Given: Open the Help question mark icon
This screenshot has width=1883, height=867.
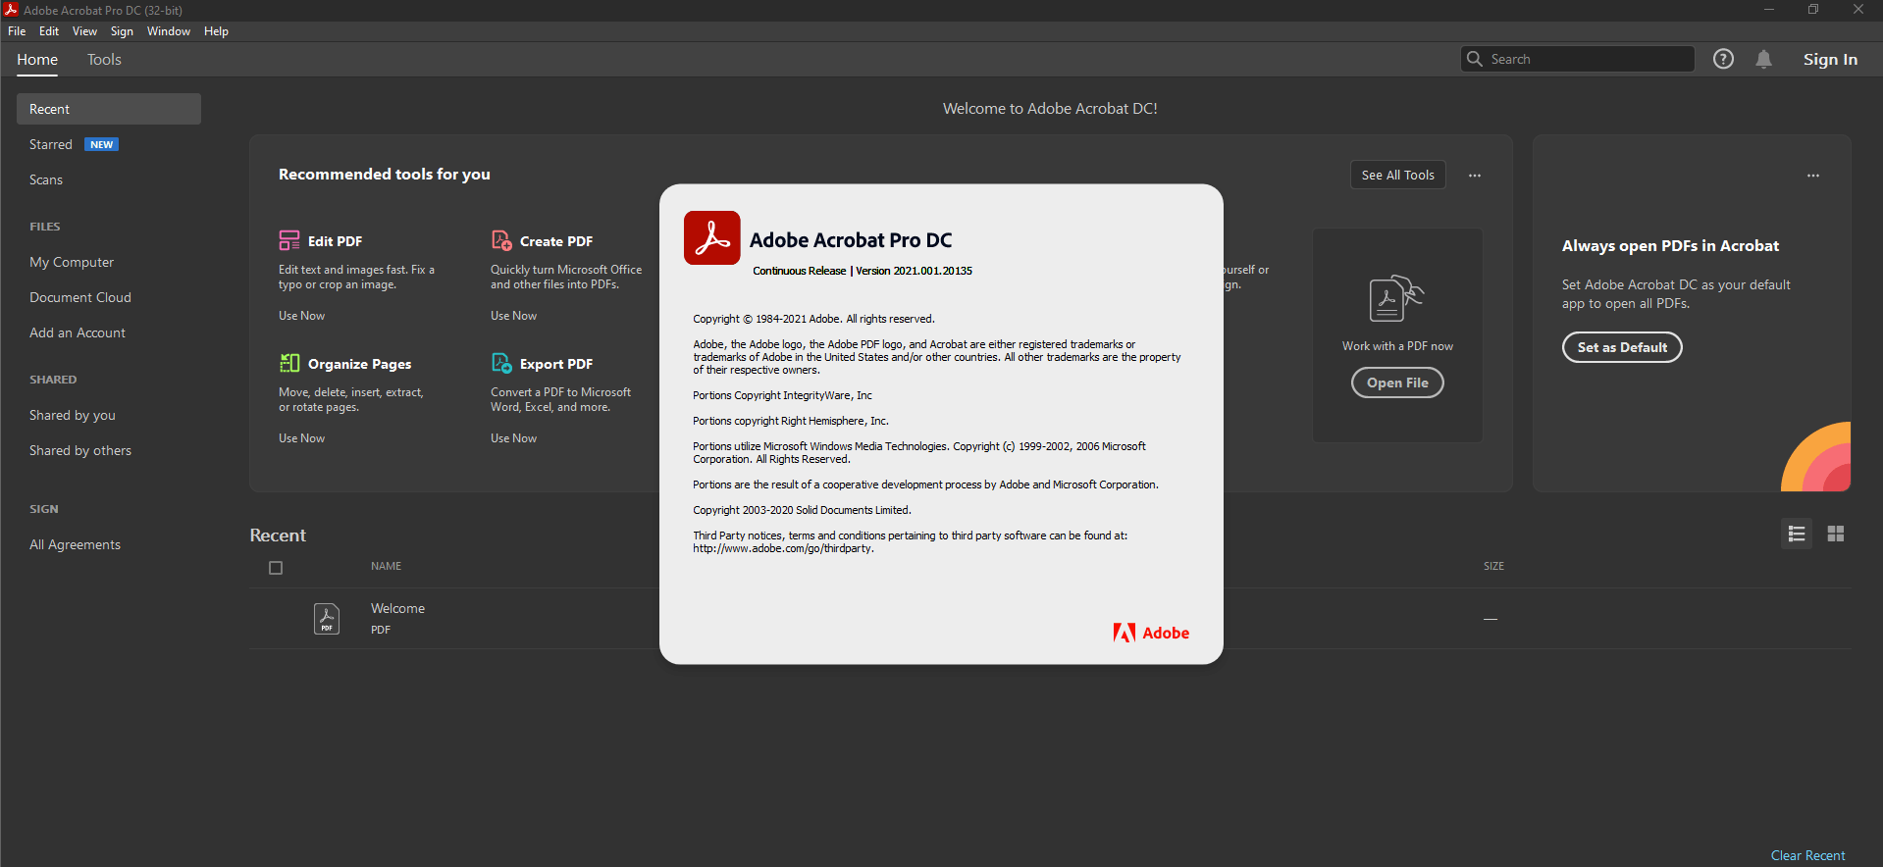Looking at the screenshot, I should pyautogui.click(x=1723, y=59).
